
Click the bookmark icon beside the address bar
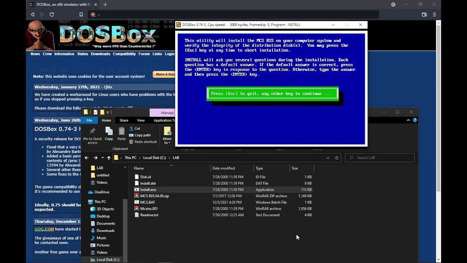tap(81, 15)
